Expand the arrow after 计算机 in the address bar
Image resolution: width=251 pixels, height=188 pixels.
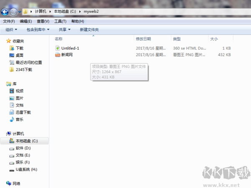(50, 12)
